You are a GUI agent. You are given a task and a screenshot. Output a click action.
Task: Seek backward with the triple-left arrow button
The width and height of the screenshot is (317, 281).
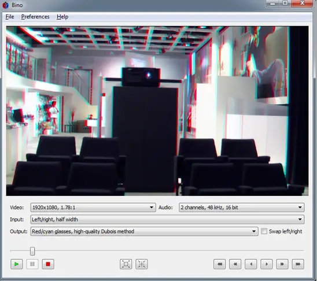pos(219,264)
